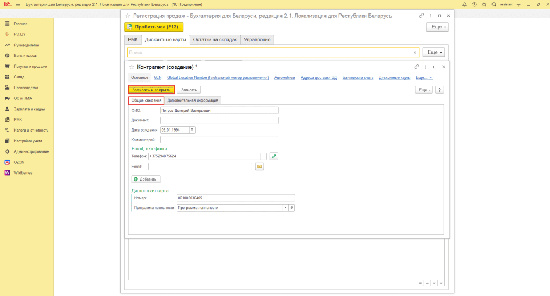550x296 pixels.
Task: Switch to Управление tab
Action: 257,40
